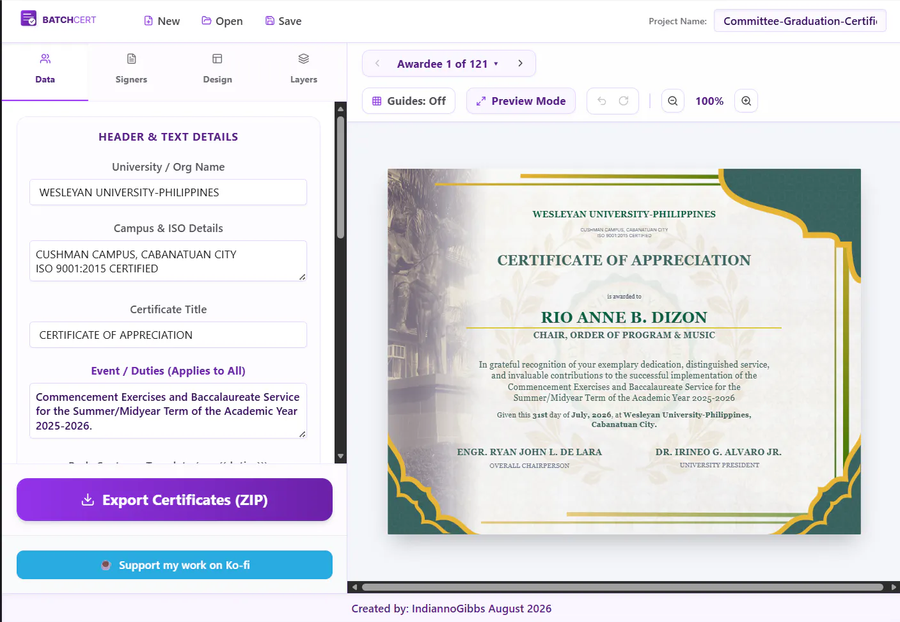Image resolution: width=900 pixels, height=622 pixels.
Task: Select WESLEYAN UNIVERSITY-PHILIPPINES heading on certificate
Action: [x=624, y=214]
